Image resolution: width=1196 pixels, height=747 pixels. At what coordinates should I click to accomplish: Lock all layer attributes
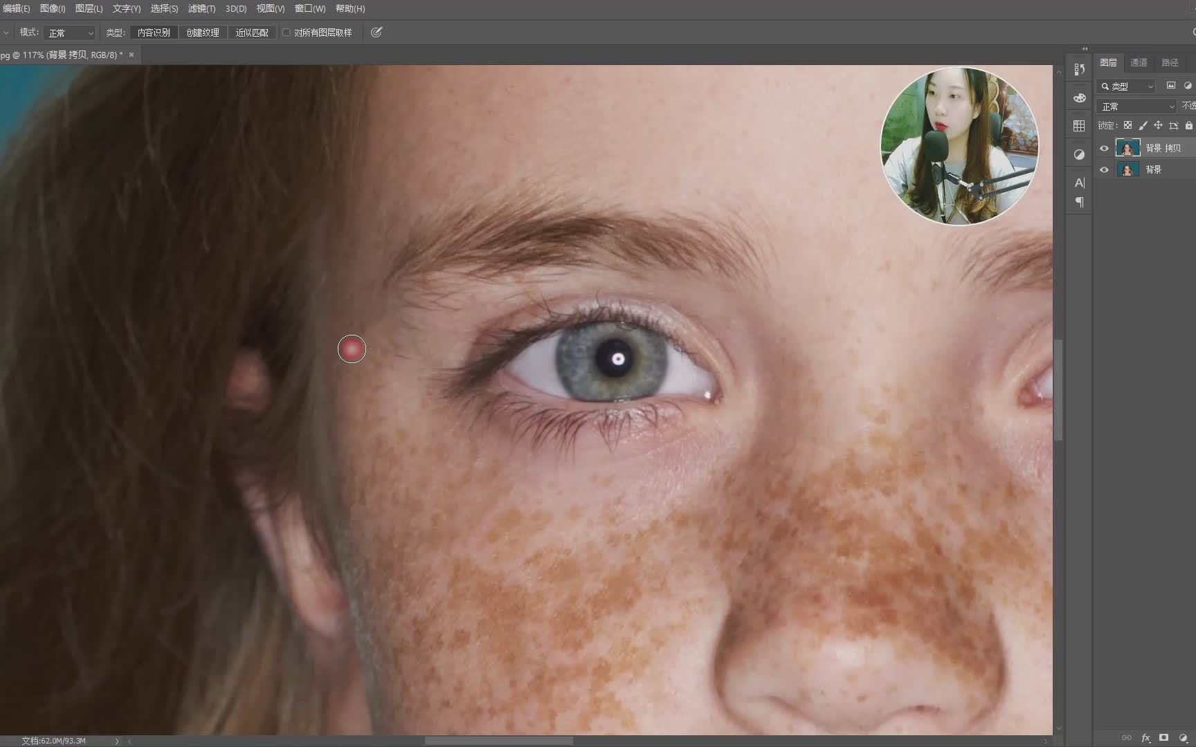click(1188, 126)
